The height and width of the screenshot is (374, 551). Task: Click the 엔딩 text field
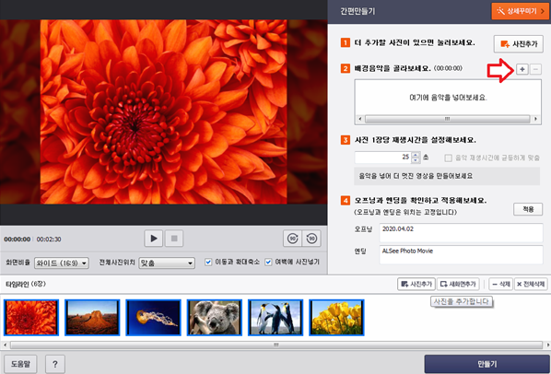click(x=461, y=254)
